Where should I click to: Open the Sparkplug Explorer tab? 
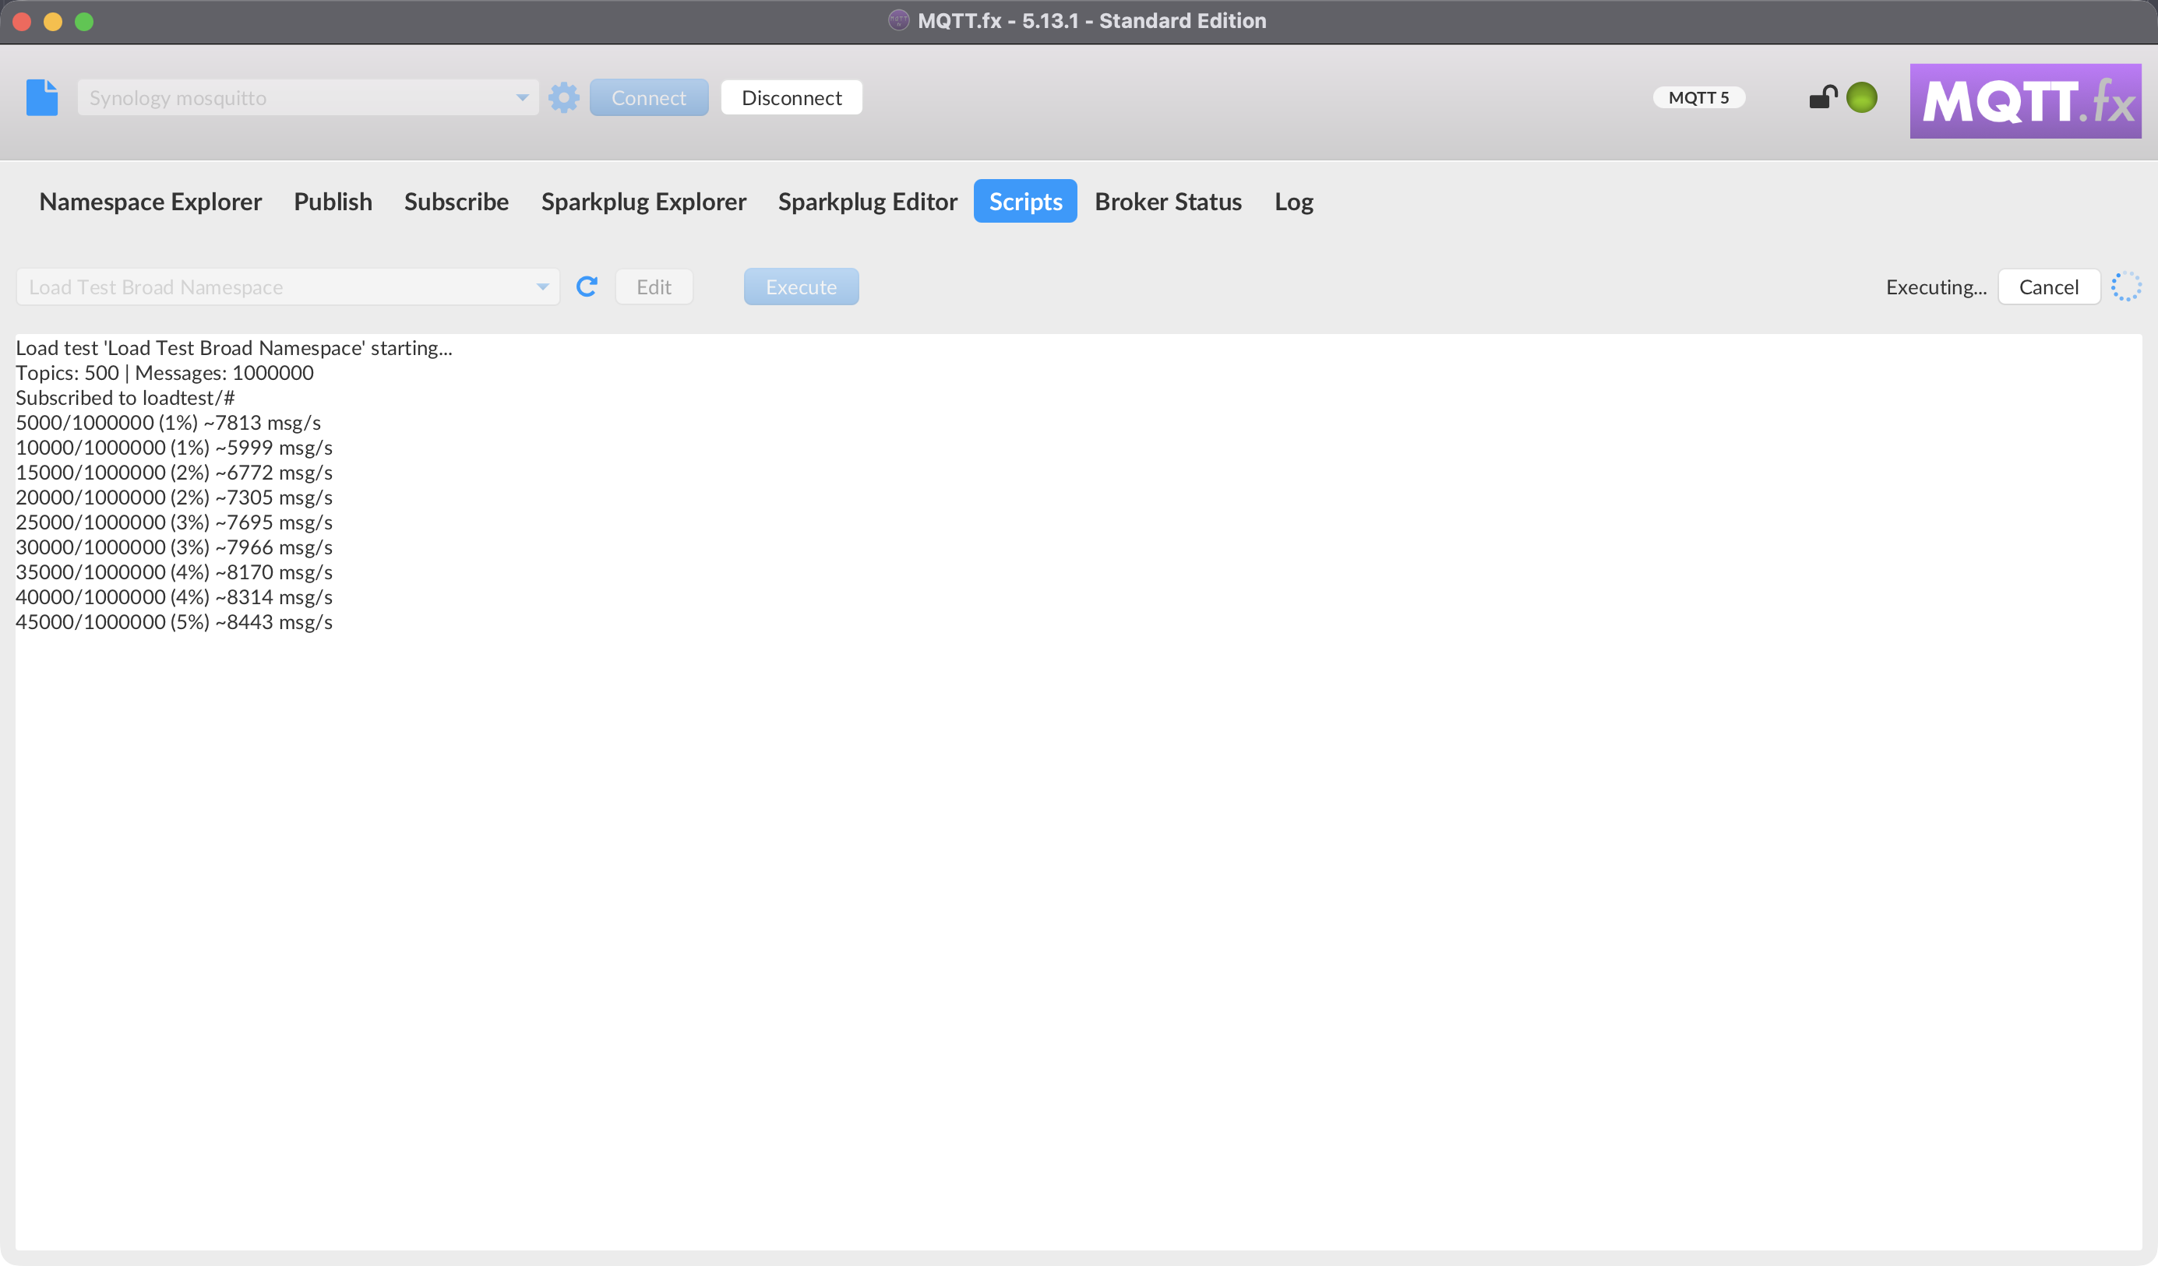pos(644,201)
